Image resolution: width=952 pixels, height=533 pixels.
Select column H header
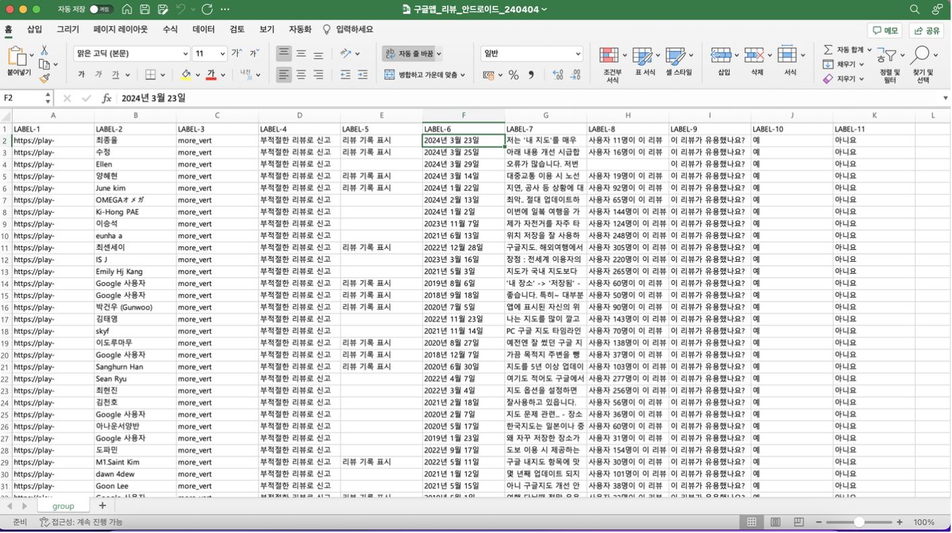627,116
